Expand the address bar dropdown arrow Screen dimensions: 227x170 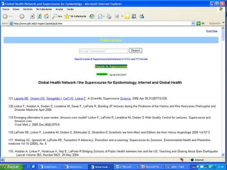pos(193,23)
